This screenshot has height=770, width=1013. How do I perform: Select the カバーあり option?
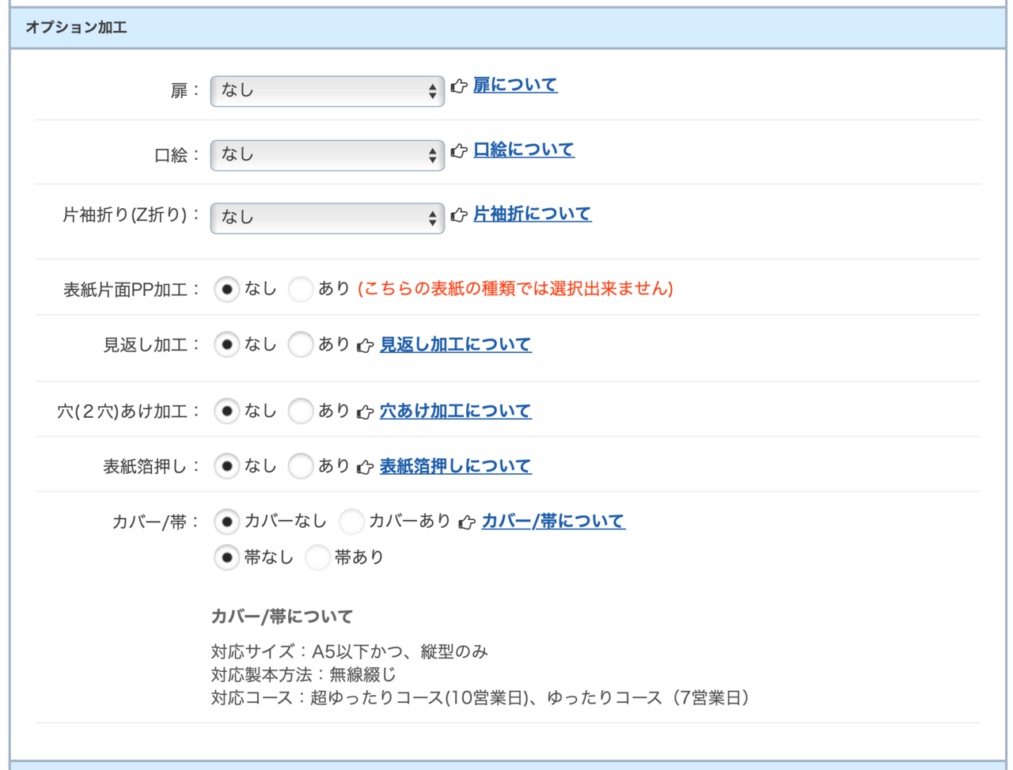(351, 522)
